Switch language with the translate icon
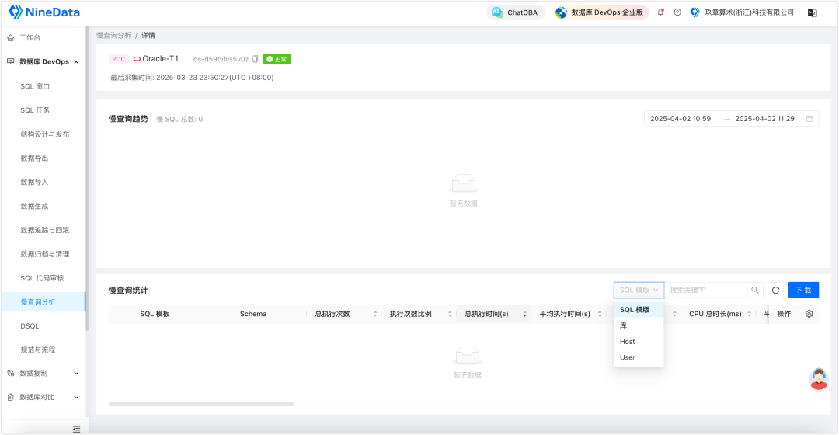This screenshot has width=839, height=435. [813, 12]
